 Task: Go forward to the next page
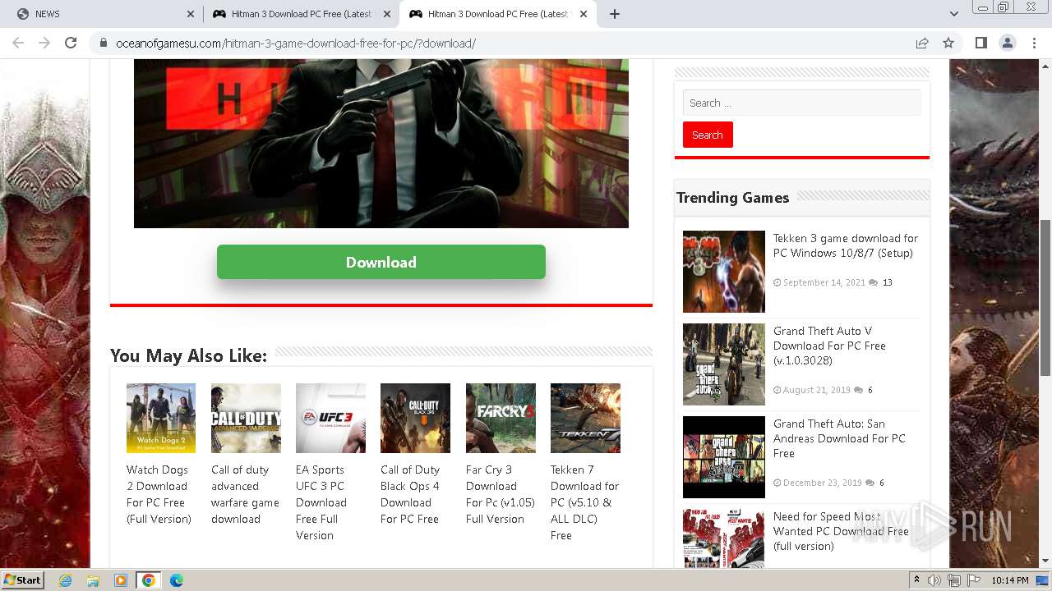click(44, 43)
